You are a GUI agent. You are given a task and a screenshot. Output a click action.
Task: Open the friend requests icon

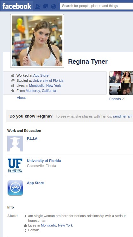tap(37, 6)
